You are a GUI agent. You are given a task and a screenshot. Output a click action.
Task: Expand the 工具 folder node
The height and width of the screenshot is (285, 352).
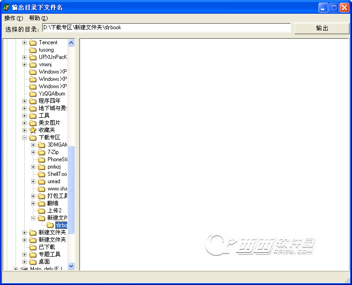click(25, 116)
